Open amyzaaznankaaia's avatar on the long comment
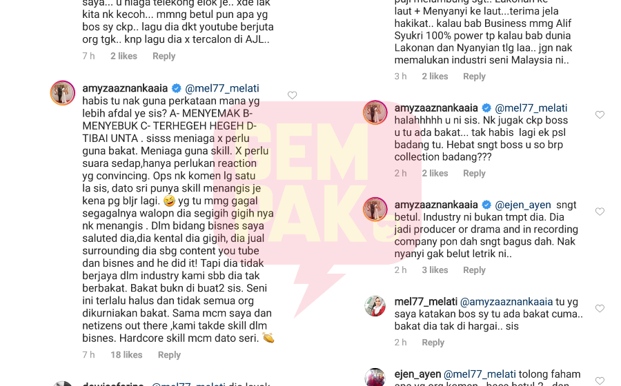The image size is (621, 386). (x=63, y=93)
